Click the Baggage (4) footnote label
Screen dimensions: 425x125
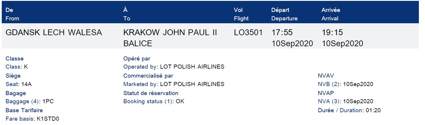click(x=22, y=102)
